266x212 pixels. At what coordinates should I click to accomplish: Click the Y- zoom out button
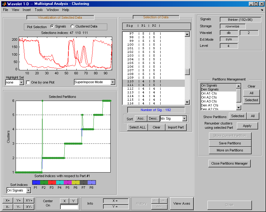point(19,207)
